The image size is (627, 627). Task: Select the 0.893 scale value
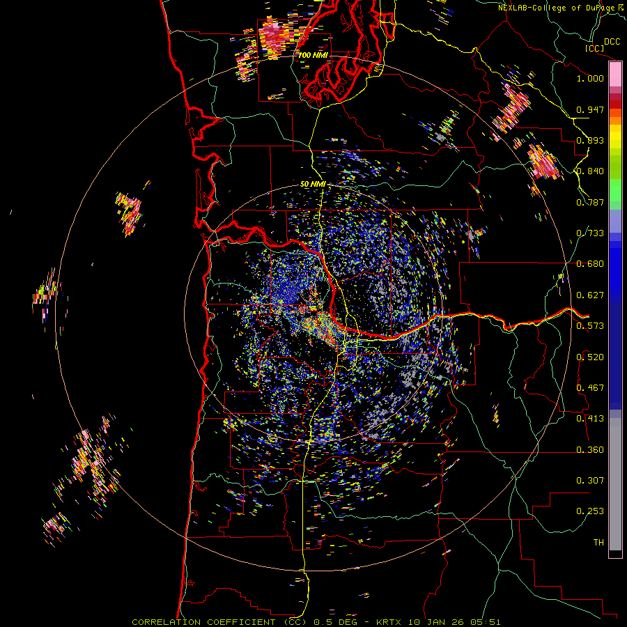(x=590, y=140)
